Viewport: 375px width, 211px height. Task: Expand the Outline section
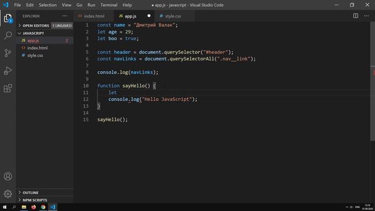click(x=45, y=193)
